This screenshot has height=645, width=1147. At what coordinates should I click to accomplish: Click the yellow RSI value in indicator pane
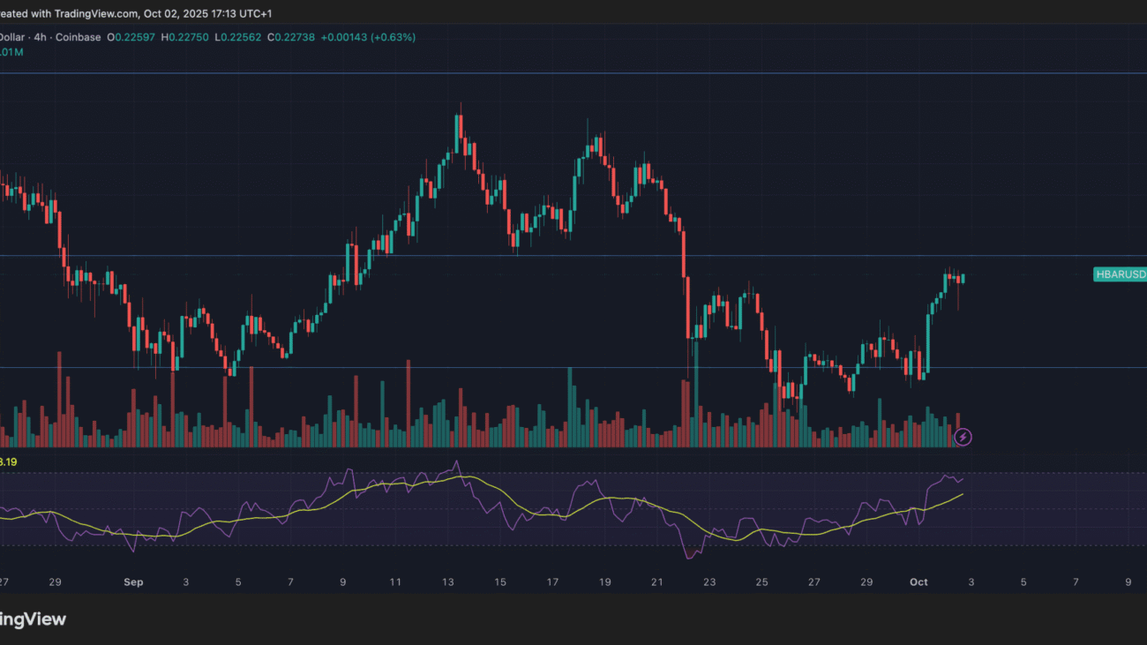click(8, 461)
